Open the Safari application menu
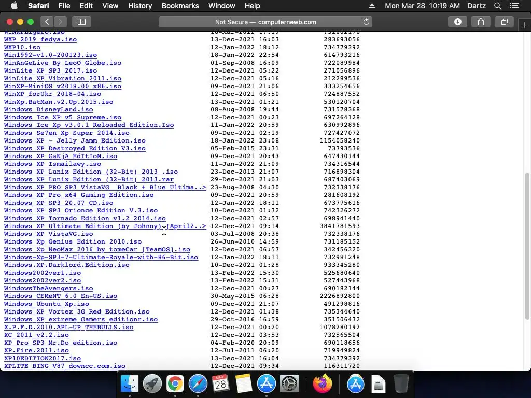Image resolution: width=531 pixels, height=398 pixels. click(38, 6)
